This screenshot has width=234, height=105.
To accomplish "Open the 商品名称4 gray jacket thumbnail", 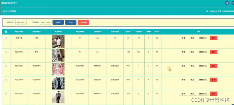I will pos(58,83).
